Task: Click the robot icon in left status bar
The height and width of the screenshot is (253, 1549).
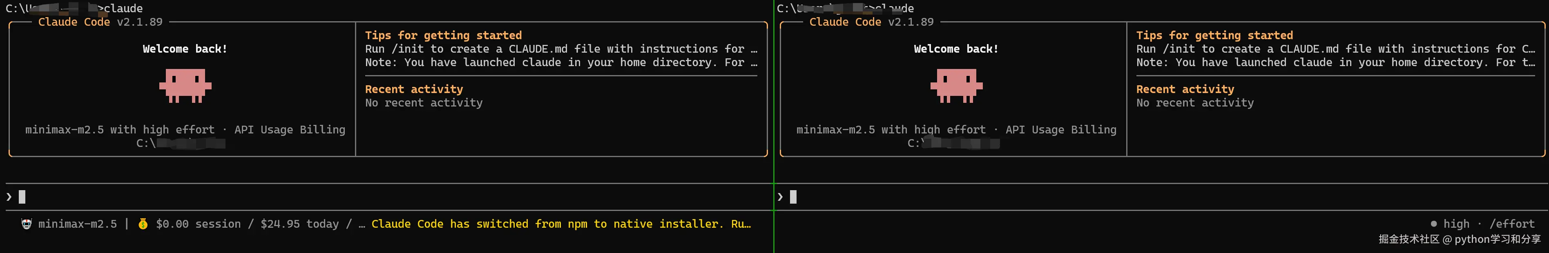Action: 27,224
